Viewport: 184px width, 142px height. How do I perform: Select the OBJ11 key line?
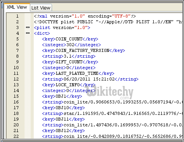click(x=63, y=119)
